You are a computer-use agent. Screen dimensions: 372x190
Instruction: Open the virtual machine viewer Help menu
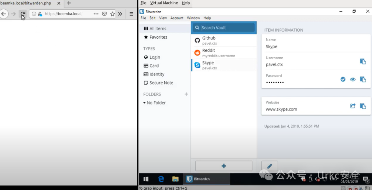point(186,3)
